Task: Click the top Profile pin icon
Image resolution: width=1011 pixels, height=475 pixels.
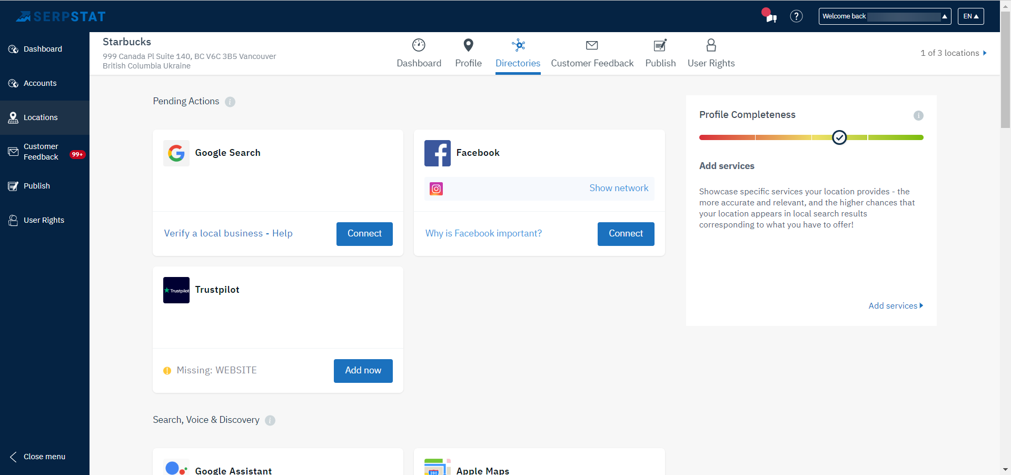Action: coord(468,45)
